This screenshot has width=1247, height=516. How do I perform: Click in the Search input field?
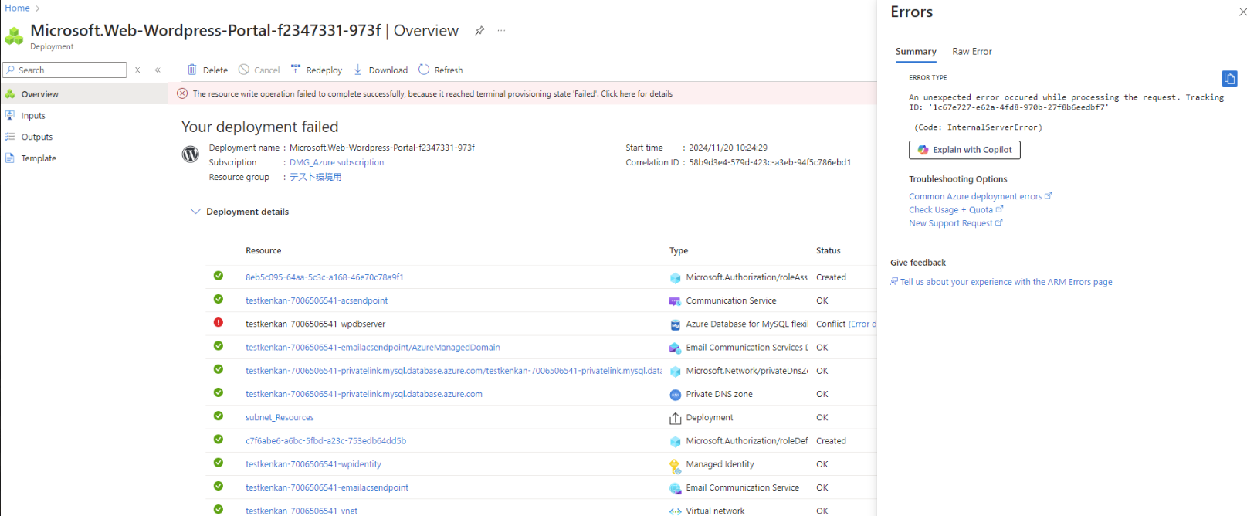click(x=65, y=70)
